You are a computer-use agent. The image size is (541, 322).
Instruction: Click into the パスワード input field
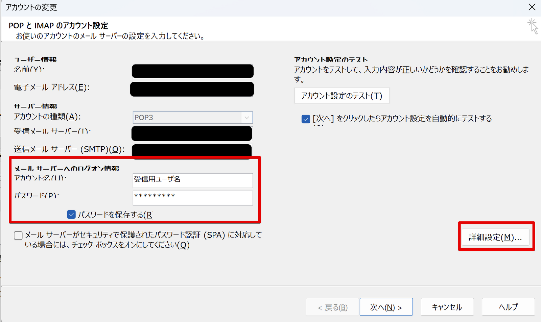click(x=192, y=198)
